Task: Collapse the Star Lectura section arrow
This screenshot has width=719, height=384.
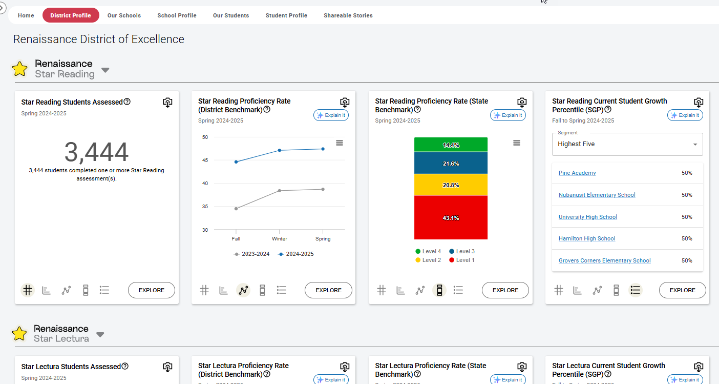Action: (100, 335)
